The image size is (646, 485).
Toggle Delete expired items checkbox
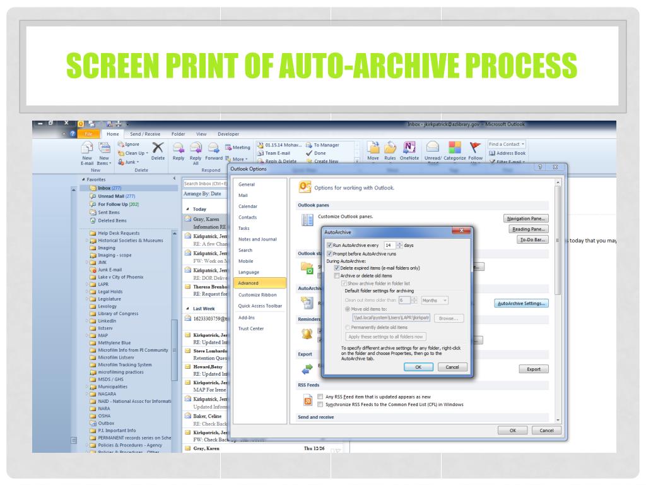(337, 268)
